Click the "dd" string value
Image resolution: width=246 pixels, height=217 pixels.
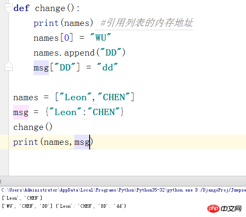pyautogui.click(x=107, y=68)
